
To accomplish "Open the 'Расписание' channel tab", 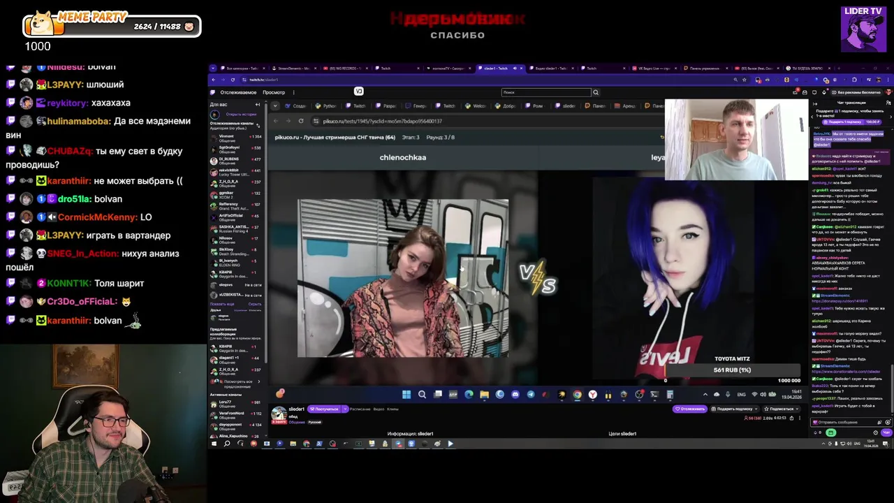I will [360, 409].
